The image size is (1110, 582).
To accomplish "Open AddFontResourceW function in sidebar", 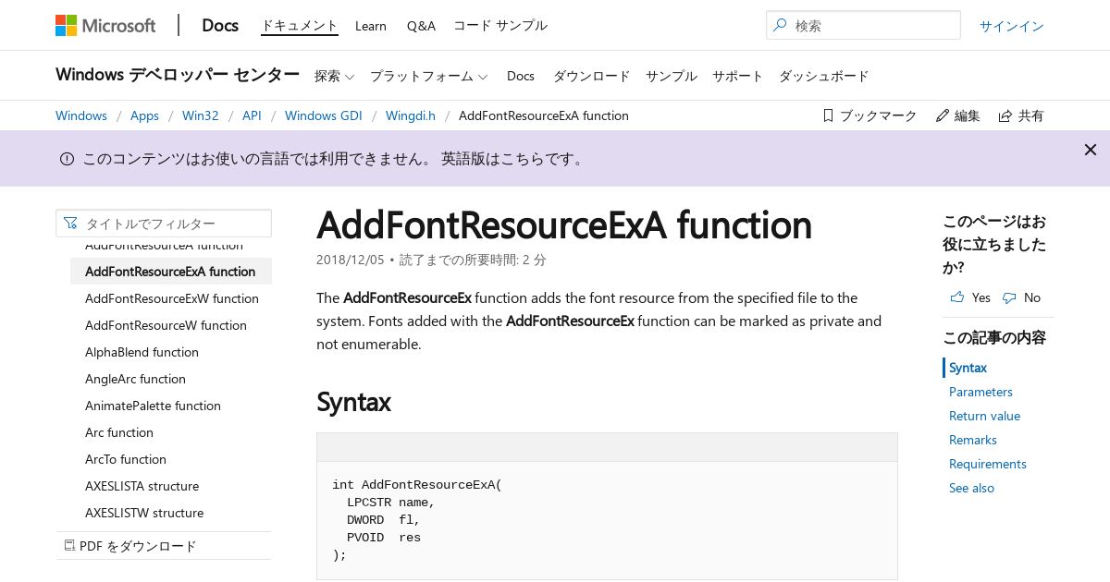I will [x=166, y=325].
